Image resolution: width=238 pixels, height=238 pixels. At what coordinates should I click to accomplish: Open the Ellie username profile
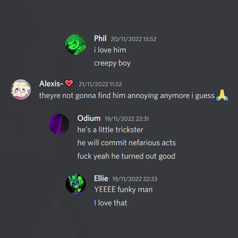coord(101,178)
